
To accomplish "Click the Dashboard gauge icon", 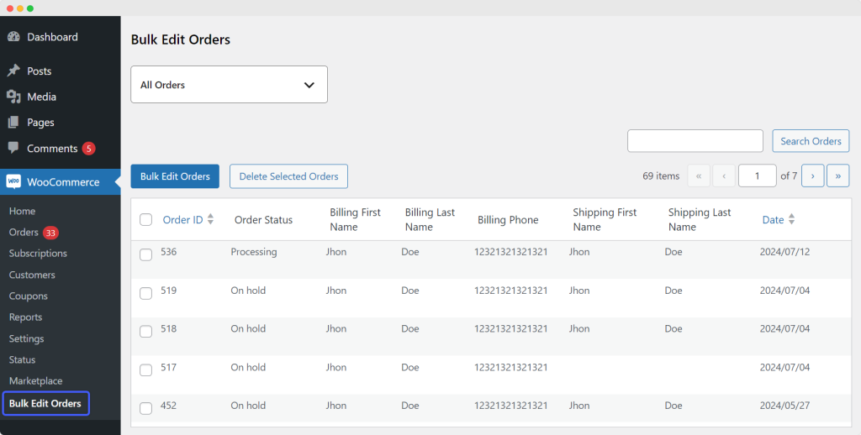I will coord(13,37).
